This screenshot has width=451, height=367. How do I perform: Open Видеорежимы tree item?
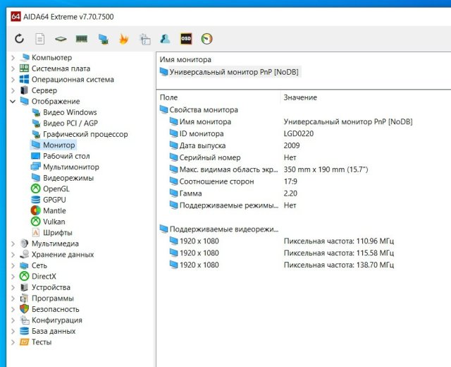(68, 178)
